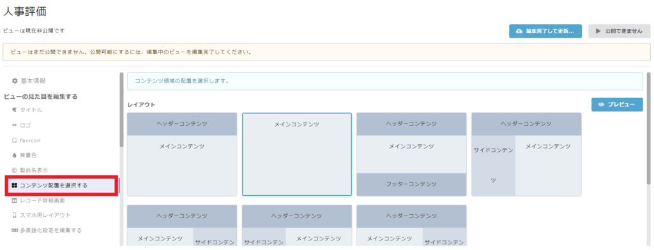This screenshot has width=654, height=250.
Task: Choose the last layout in the second row
Action: 411,225
